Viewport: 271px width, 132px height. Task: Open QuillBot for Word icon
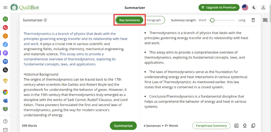point(5,101)
